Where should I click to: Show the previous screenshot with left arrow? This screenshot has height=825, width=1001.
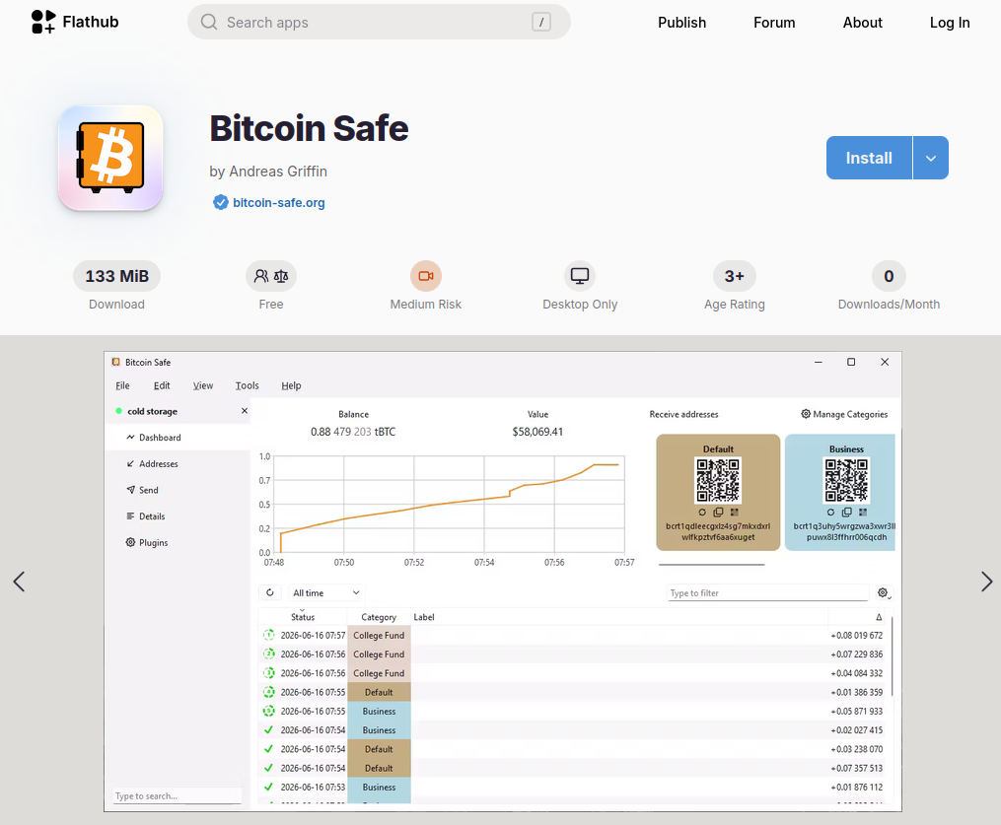19,582
